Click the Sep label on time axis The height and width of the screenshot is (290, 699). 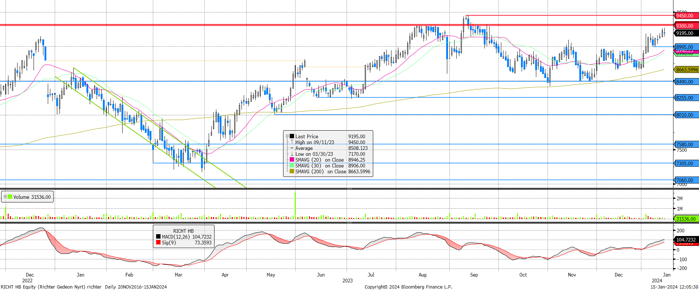pos(474,275)
